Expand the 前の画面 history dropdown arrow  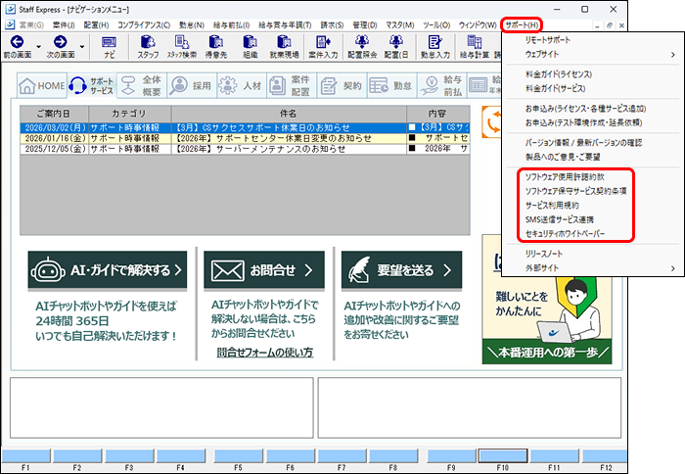tap(38, 46)
